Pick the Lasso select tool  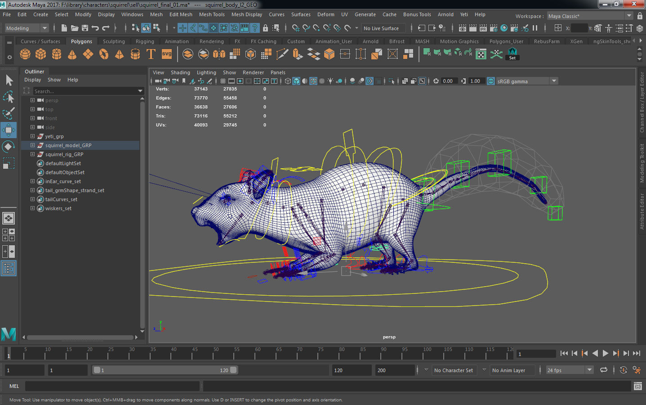(9, 97)
